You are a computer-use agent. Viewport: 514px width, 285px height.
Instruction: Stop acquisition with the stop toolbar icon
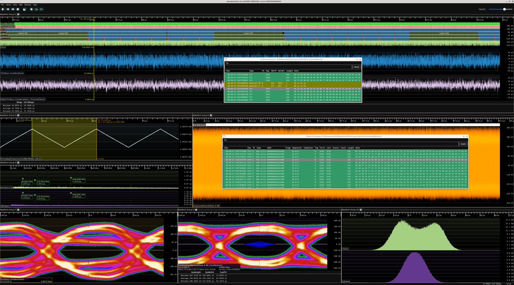18,9
